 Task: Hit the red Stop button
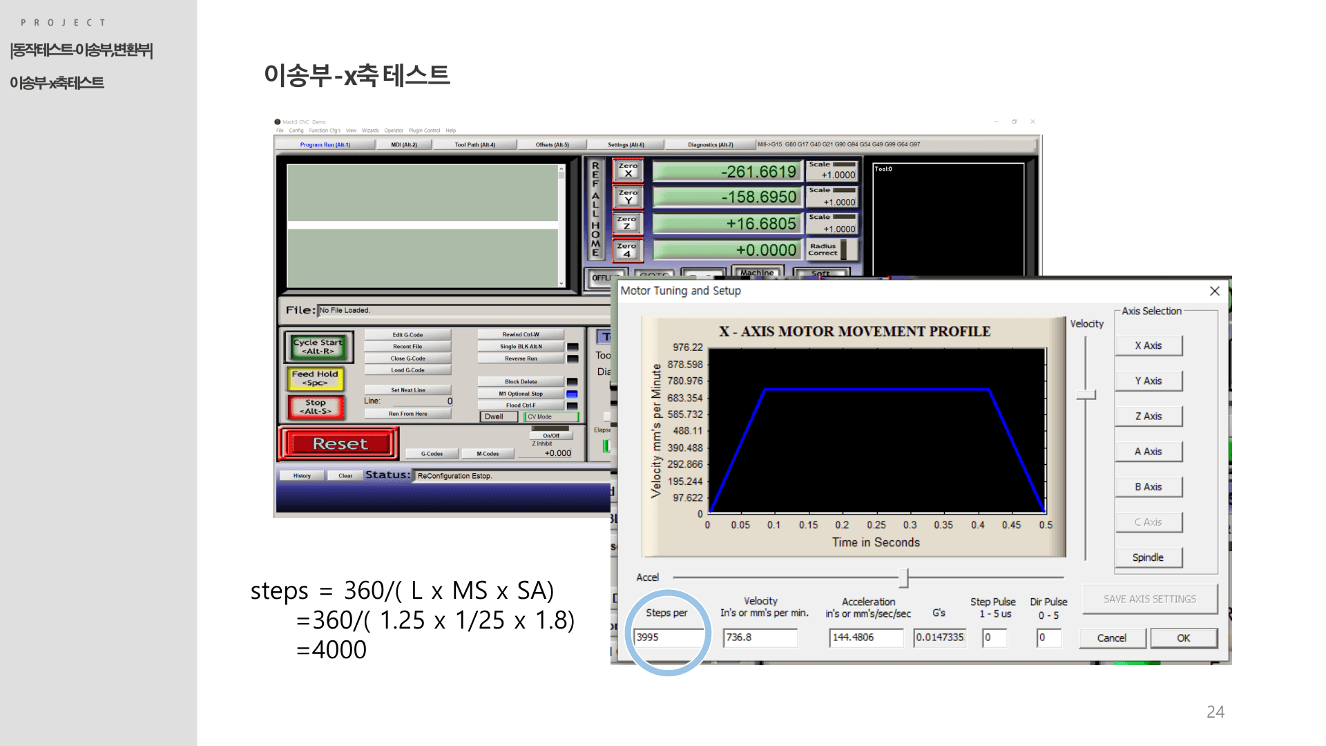click(x=316, y=407)
